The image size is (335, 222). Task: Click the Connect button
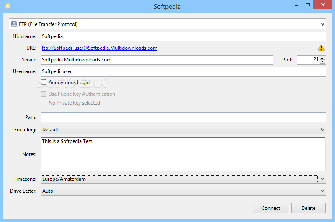coord(271,208)
